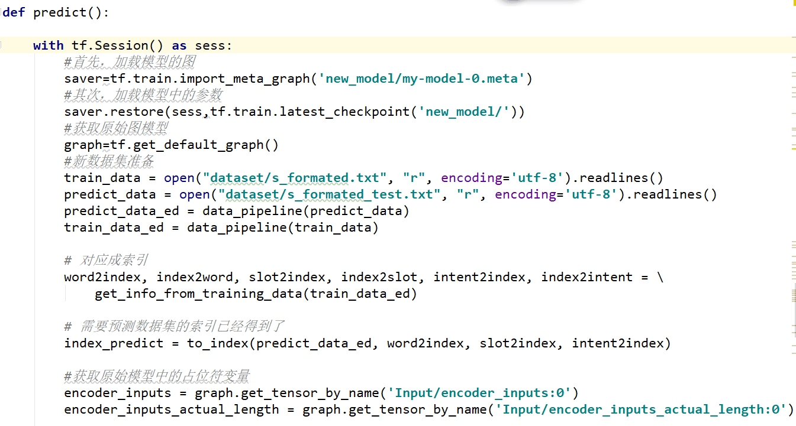Screen dimensions: 796x426
Task: Click the comment '# 对应成索引'
Action: pos(106,260)
